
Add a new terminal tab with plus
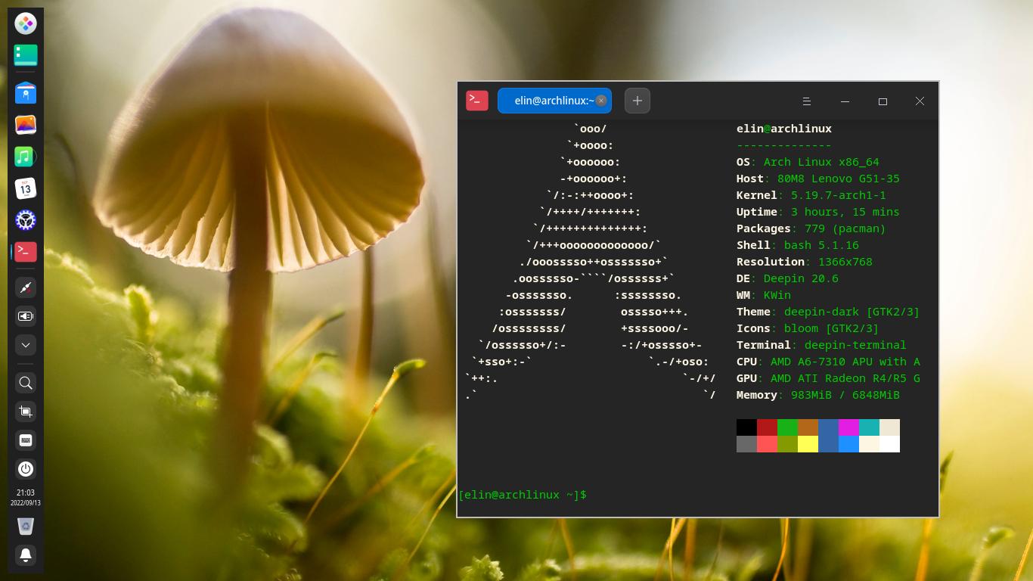[637, 101]
